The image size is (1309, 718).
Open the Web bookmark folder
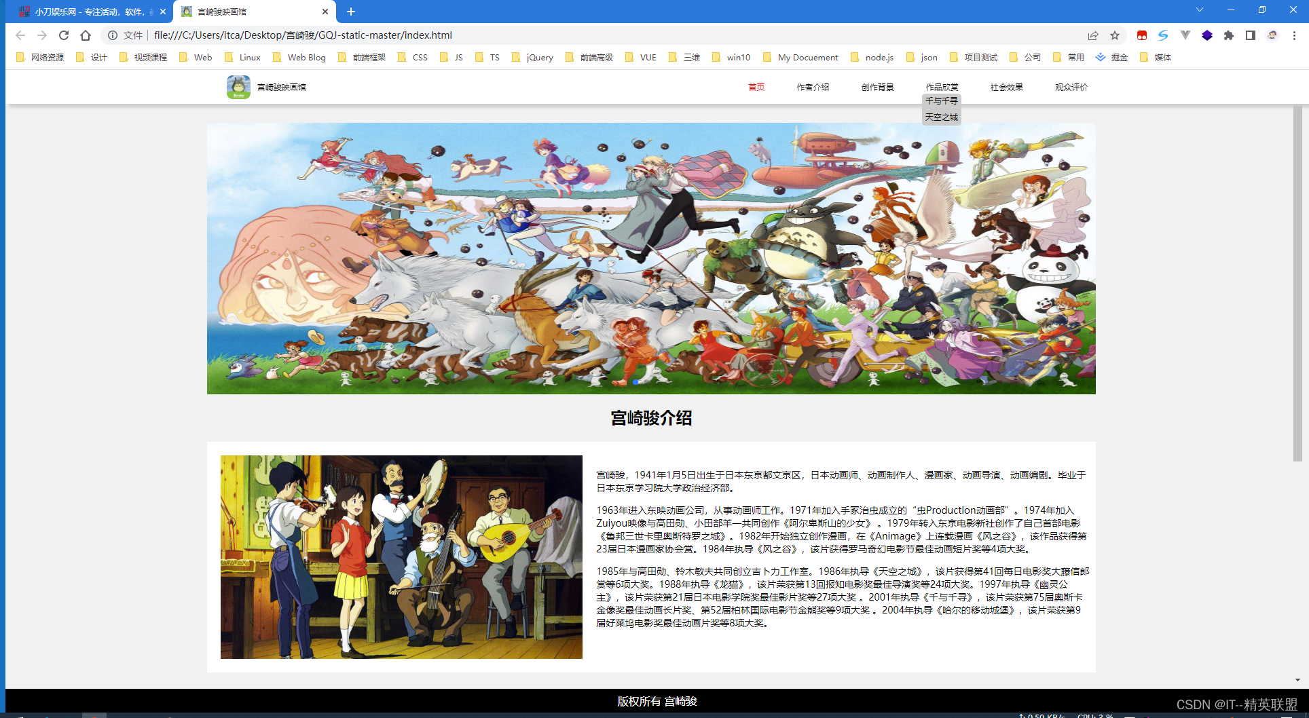coord(196,58)
